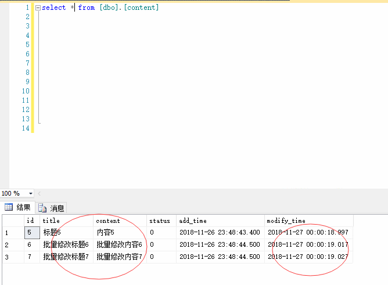Image resolution: width=388 pixels, height=285 pixels.
Task: Select the id cell with value 5
Action: (32, 233)
